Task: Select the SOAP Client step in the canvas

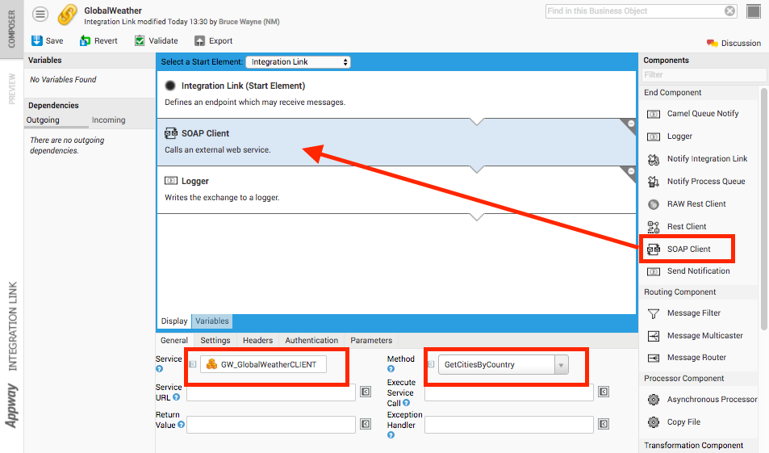Action: 396,142
